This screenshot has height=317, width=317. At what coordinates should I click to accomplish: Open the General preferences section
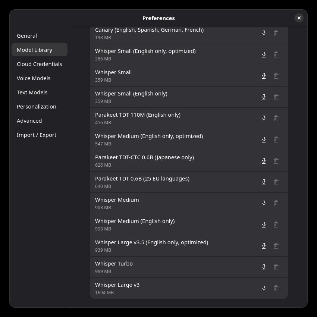27,36
